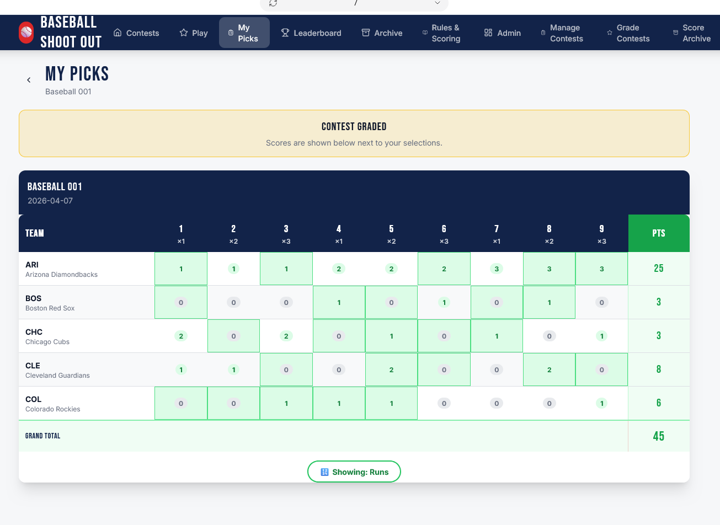
Task: Click the star icon beside Play
Action: pos(184,33)
